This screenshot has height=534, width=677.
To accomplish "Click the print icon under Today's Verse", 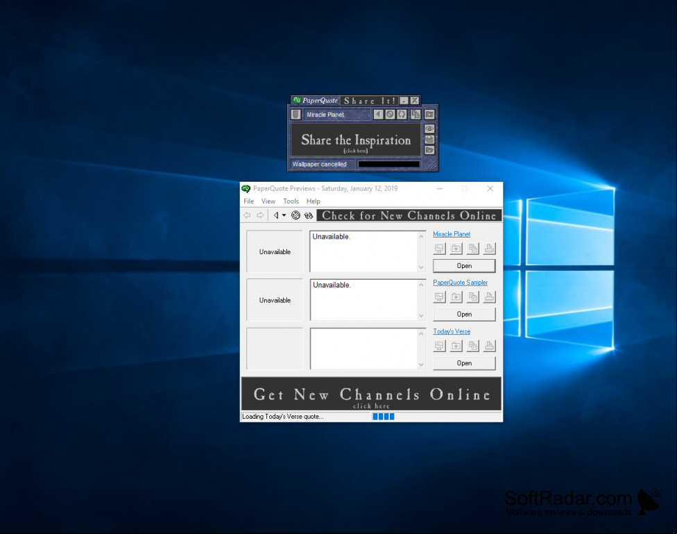I will [x=490, y=346].
